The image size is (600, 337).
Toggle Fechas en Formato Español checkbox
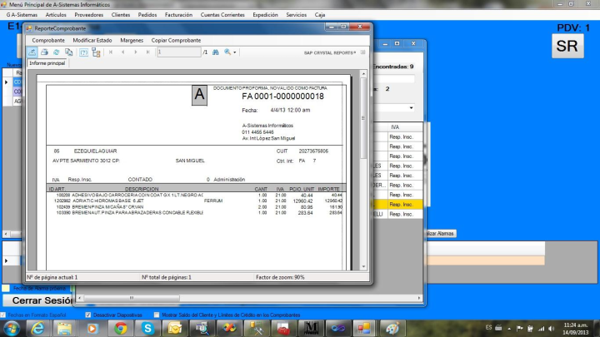(x=3, y=315)
